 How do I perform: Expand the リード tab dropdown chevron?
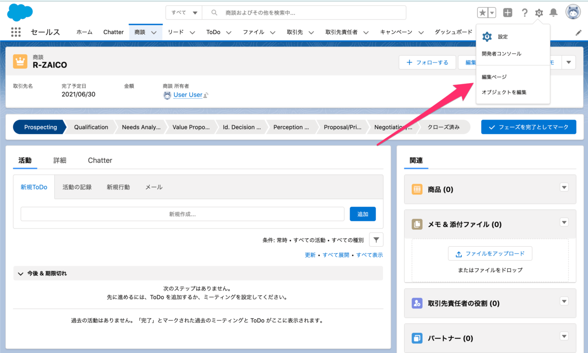[x=192, y=33]
